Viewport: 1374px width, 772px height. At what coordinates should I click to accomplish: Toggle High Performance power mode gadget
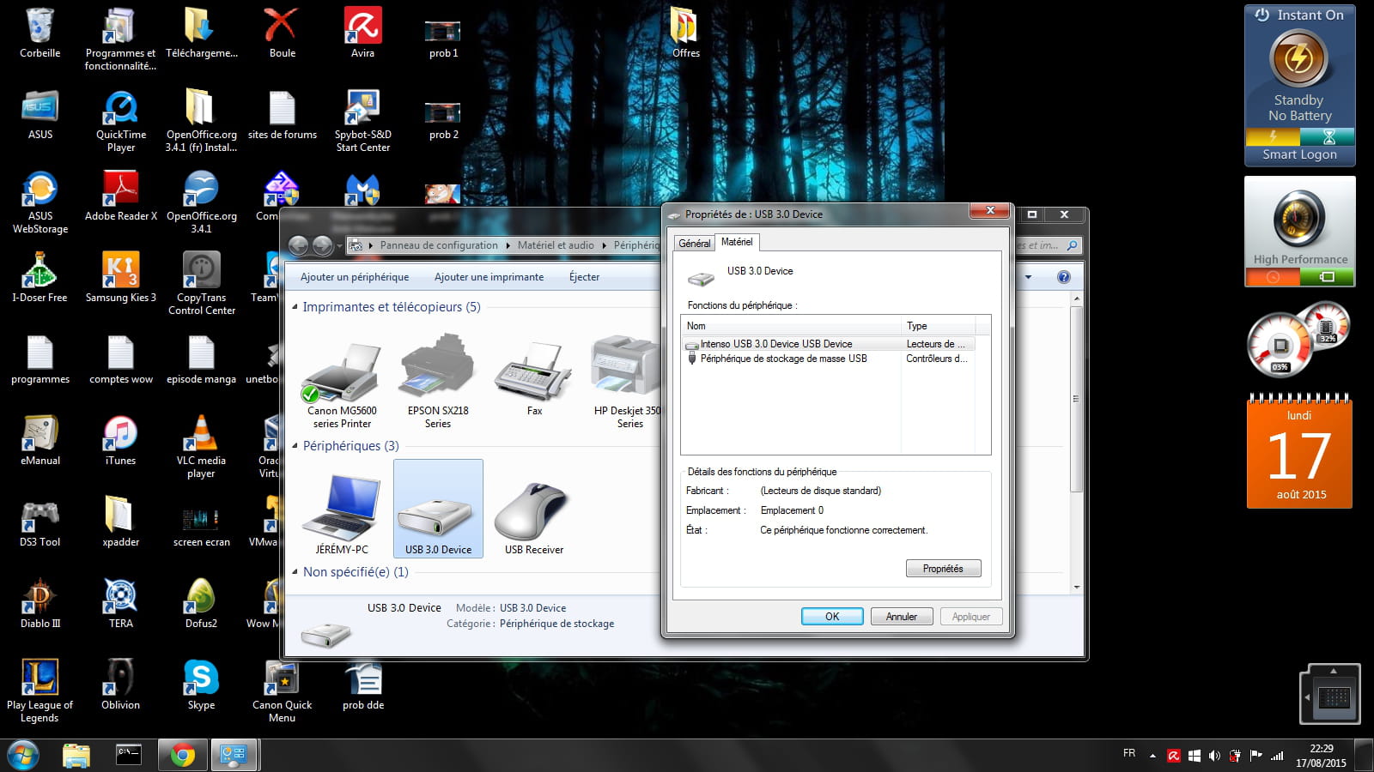[1299, 220]
